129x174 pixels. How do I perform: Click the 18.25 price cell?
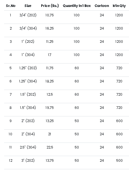point(49,81)
